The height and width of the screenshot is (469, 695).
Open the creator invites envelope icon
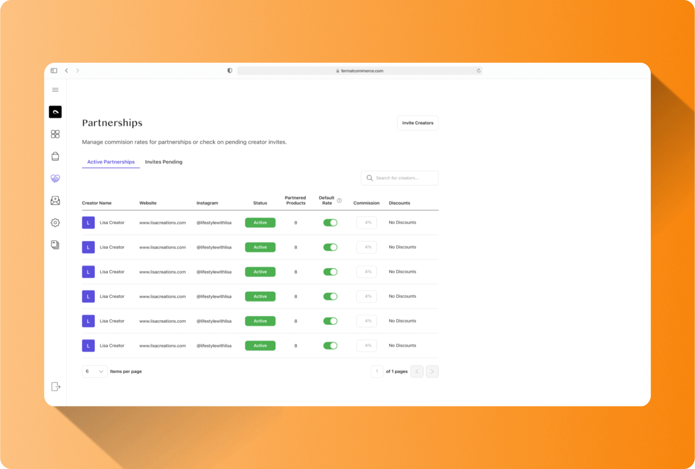(x=55, y=200)
